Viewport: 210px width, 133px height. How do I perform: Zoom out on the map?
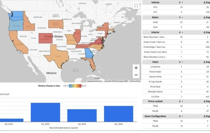click(136, 75)
